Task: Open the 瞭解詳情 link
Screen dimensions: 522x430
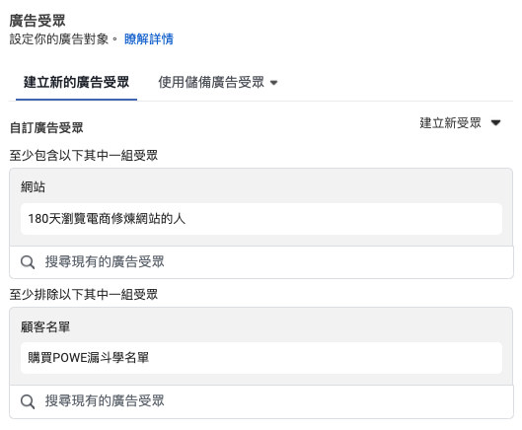Action: [149, 38]
